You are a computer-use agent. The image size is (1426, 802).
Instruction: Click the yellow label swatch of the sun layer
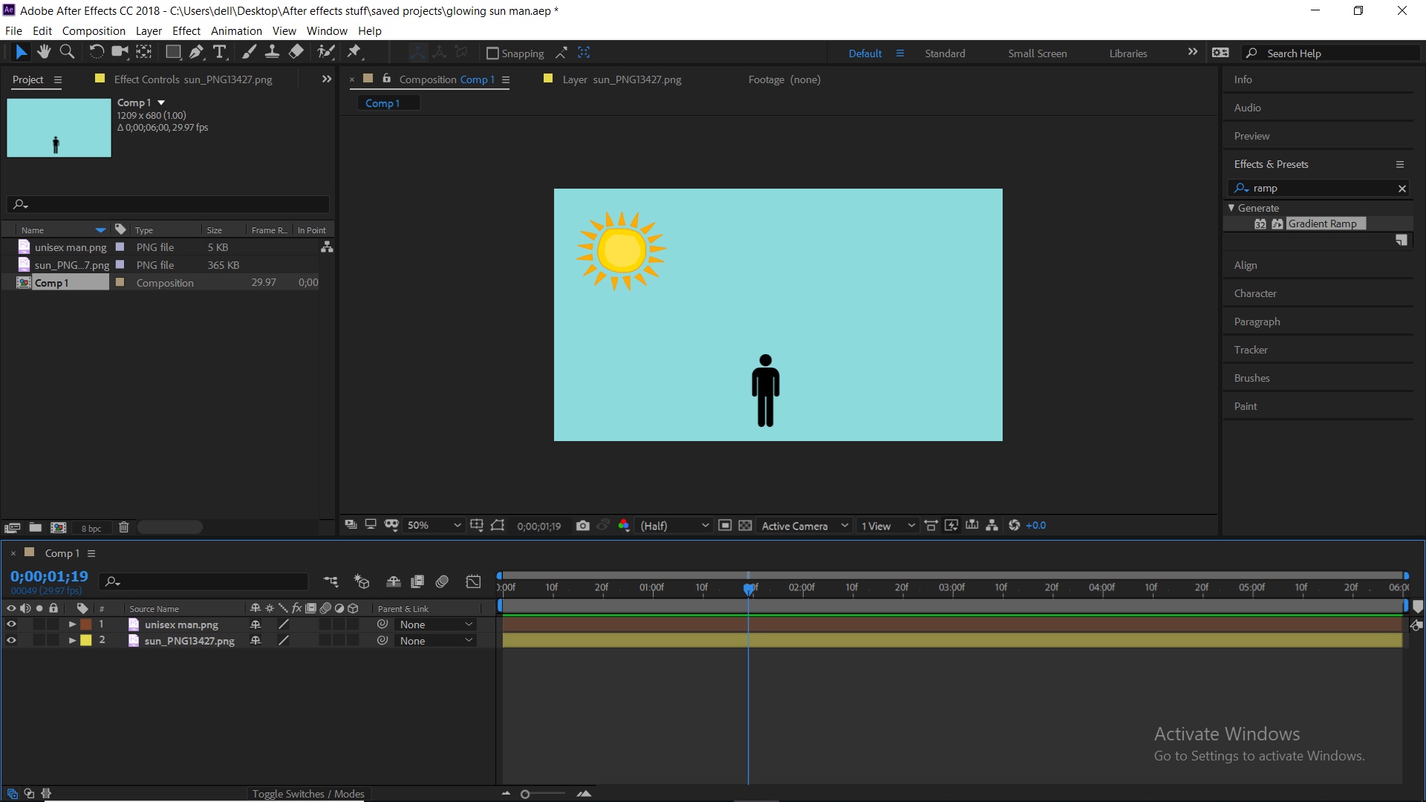click(86, 641)
